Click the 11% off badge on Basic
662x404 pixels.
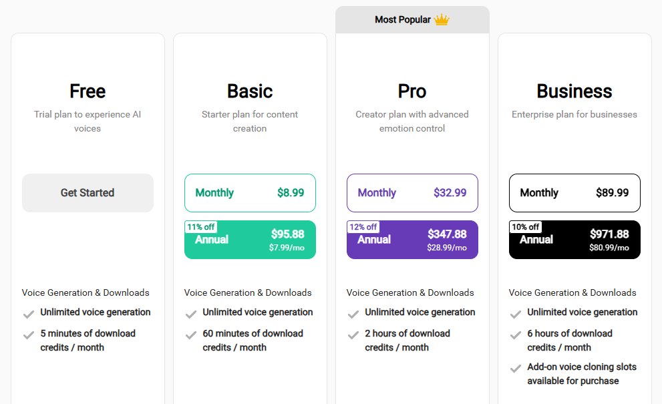pyautogui.click(x=200, y=227)
